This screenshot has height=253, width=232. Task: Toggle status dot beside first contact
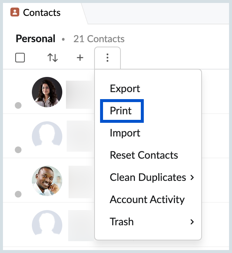click(x=18, y=105)
